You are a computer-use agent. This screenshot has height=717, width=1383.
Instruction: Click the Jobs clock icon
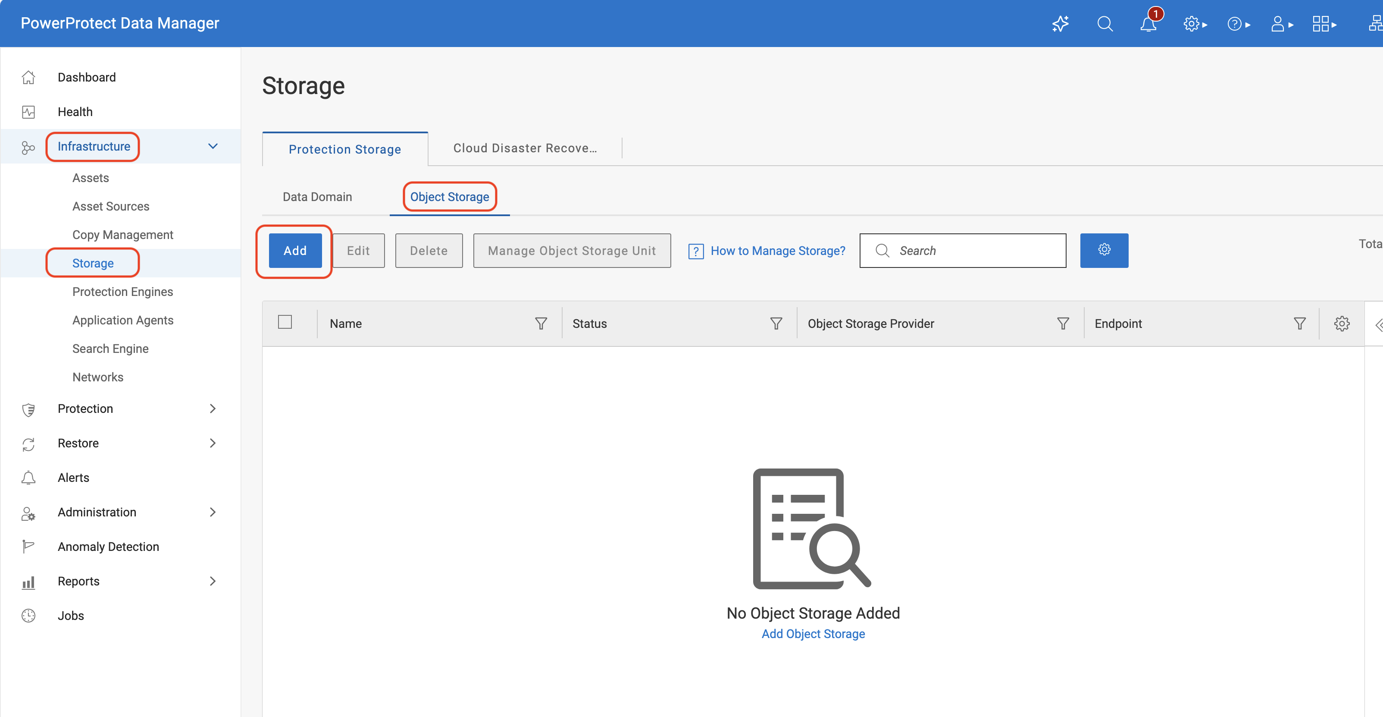coord(28,616)
